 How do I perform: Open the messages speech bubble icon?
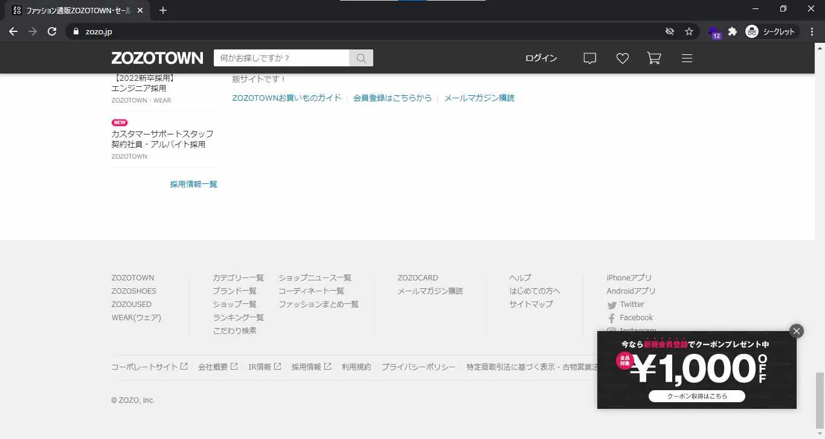click(x=590, y=58)
